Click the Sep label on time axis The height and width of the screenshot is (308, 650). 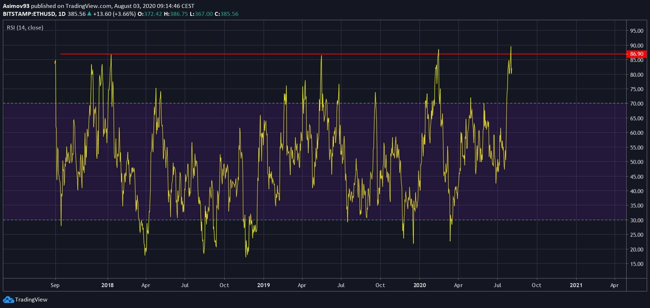55,285
